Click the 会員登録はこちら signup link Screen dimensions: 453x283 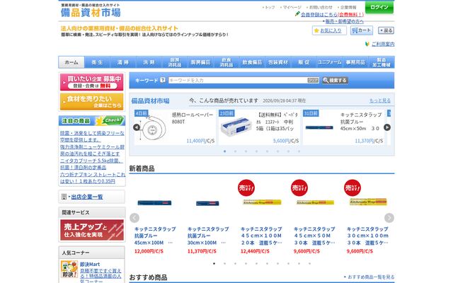coord(332,14)
